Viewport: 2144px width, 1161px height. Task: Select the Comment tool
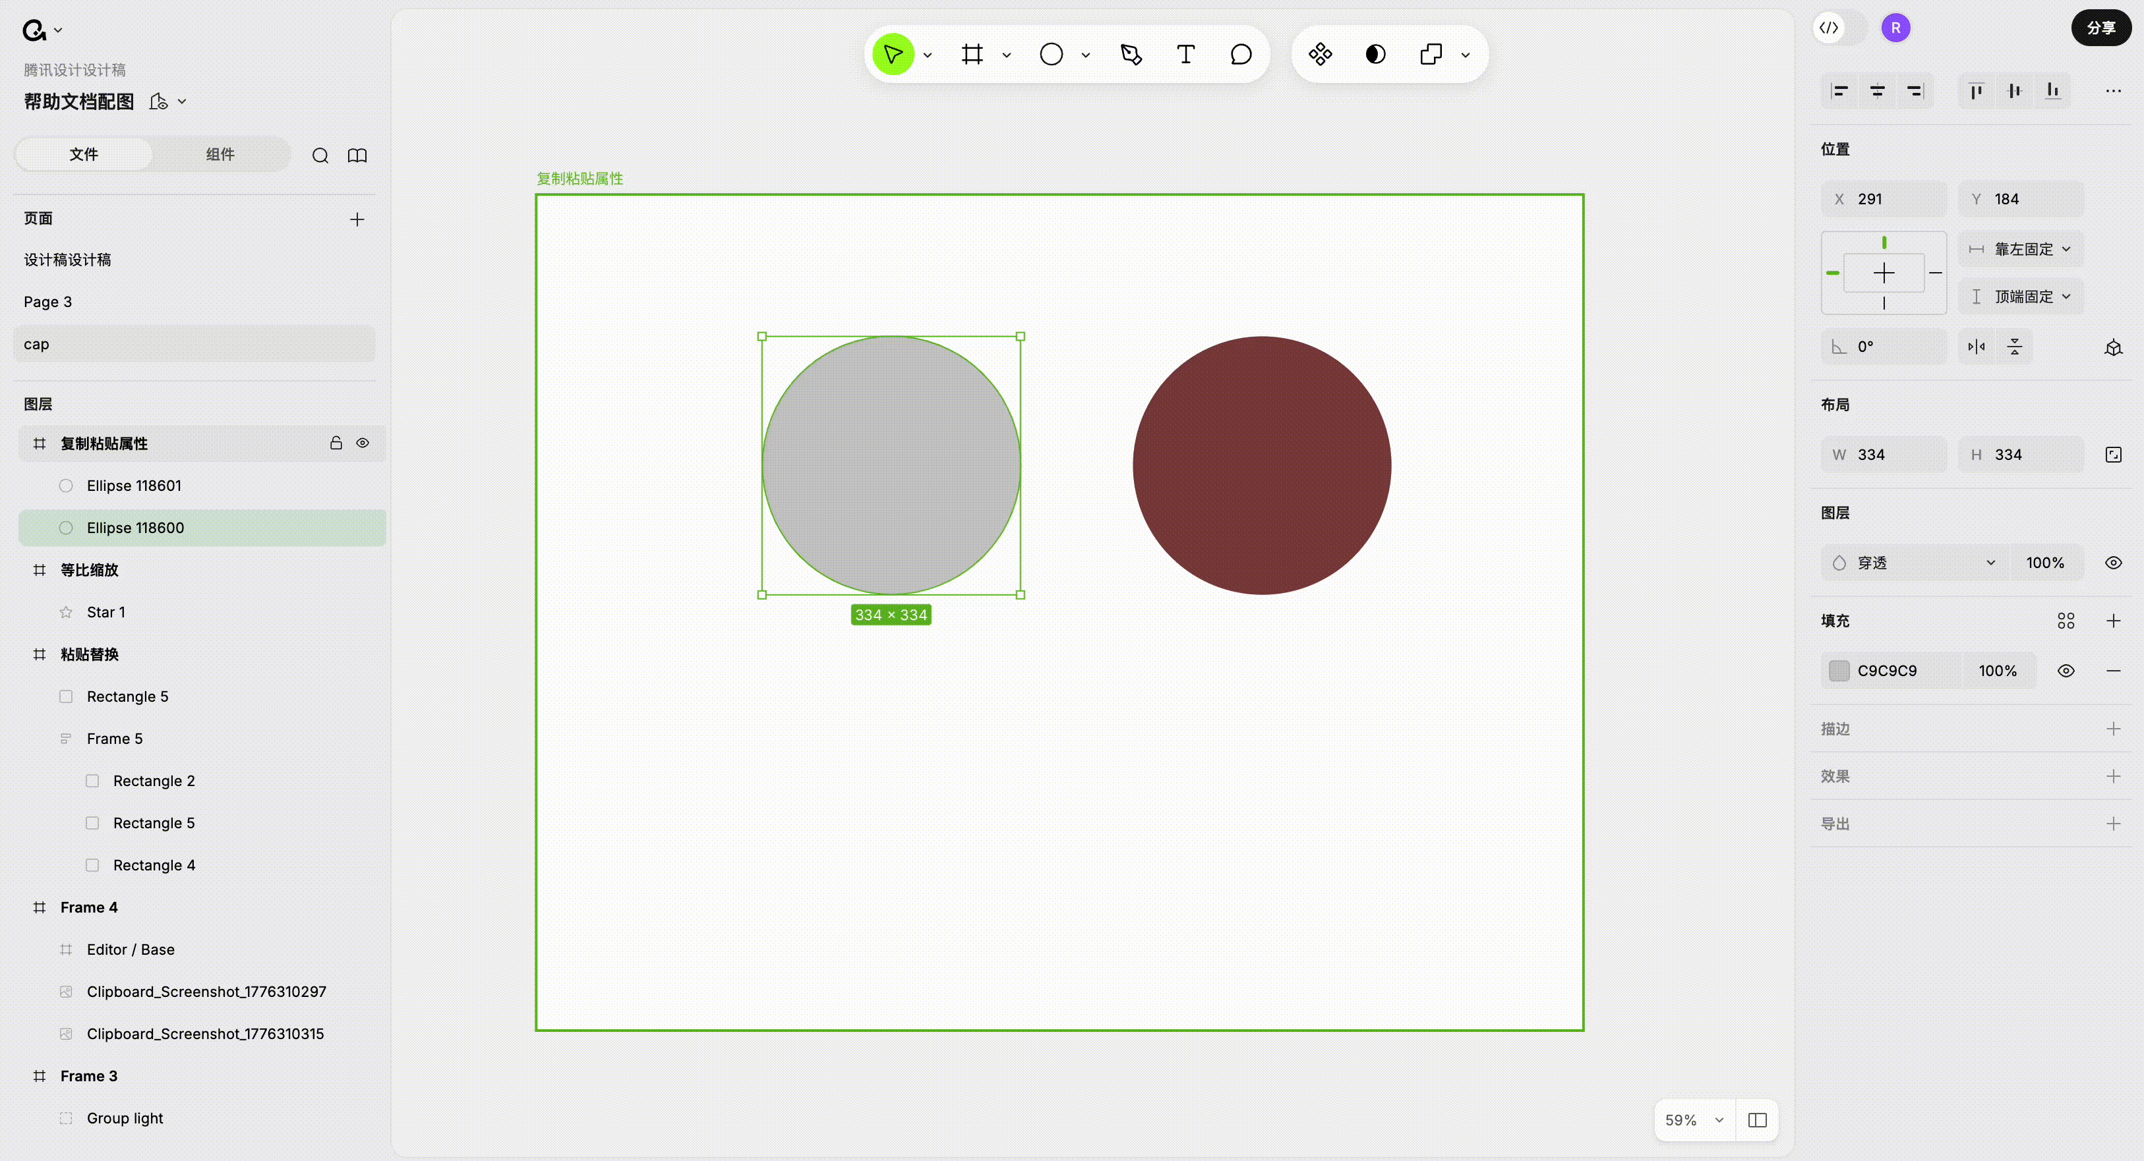(1240, 55)
